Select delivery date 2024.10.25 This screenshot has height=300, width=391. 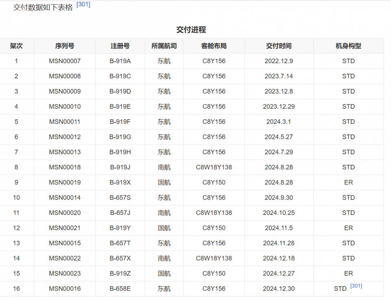click(x=279, y=213)
